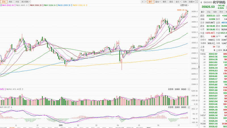Image resolution: width=227 pixels, height=128 pixels.
Task: Click 改参数 in MACD panel
Action: 171,107
